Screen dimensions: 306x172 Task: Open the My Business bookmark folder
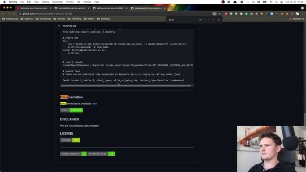(44, 19)
